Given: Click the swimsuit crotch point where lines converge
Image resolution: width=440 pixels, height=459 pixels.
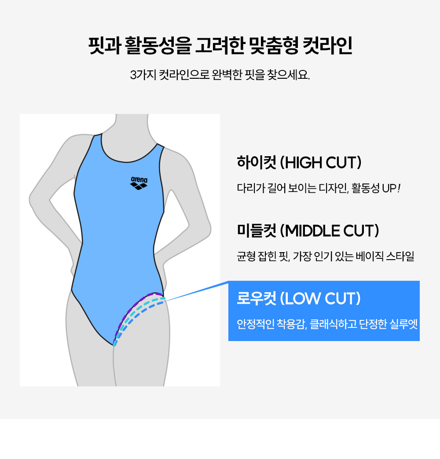Looking at the screenshot, I should pos(114,344).
